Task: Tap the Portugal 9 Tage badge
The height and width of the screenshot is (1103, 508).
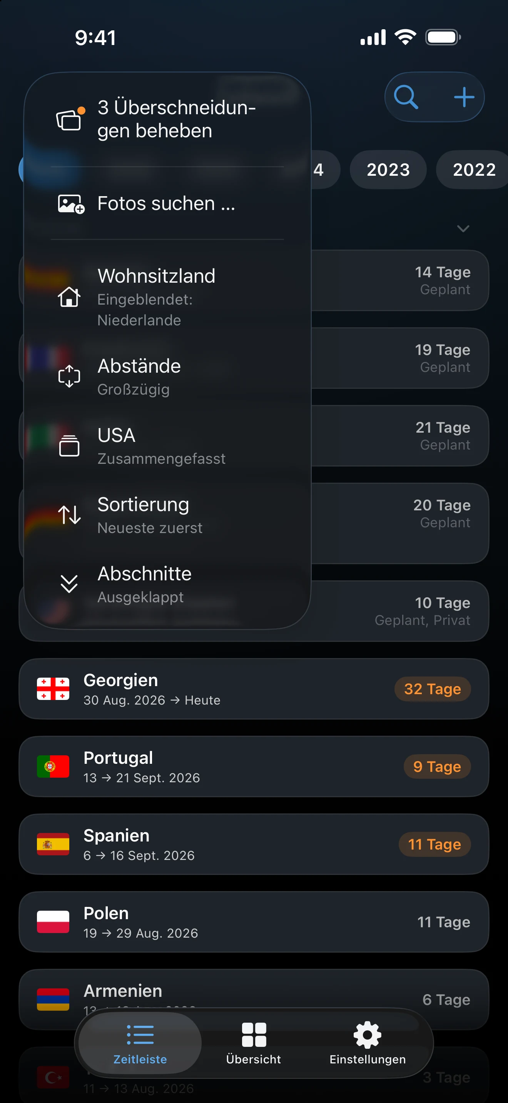Action: 437,766
